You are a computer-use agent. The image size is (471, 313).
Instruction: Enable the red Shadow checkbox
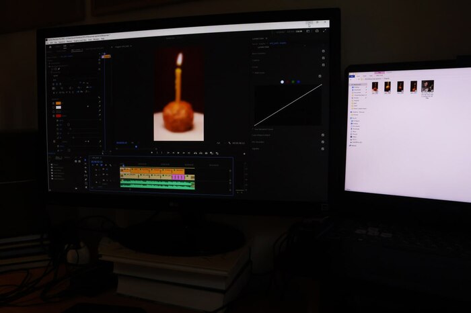click(53, 116)
